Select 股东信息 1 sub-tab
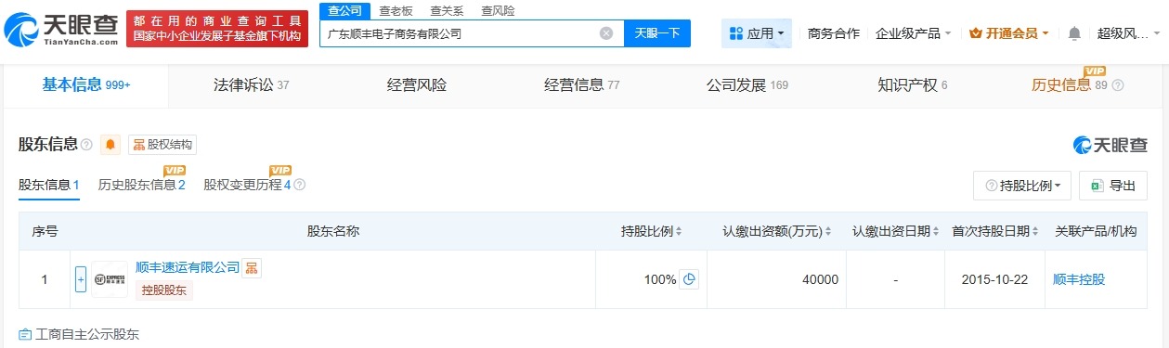The image size is (1169, 348). tap(49, 186)
